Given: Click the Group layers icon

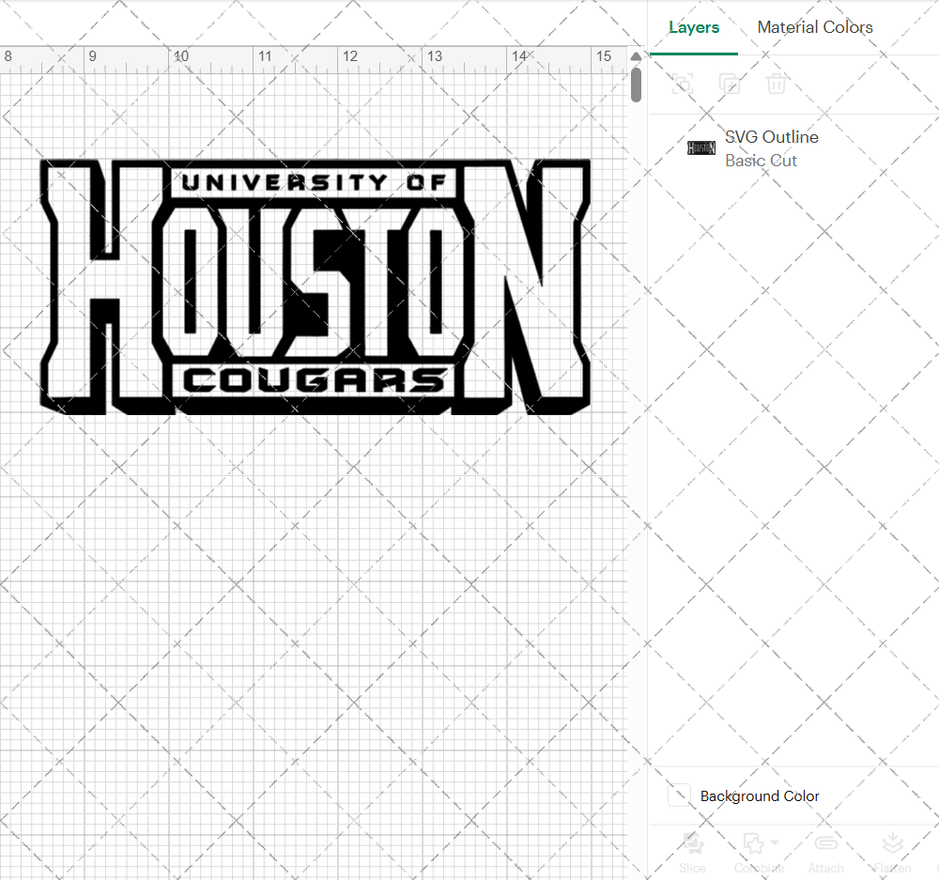Looking at the screenshot, I should [683, 84].
